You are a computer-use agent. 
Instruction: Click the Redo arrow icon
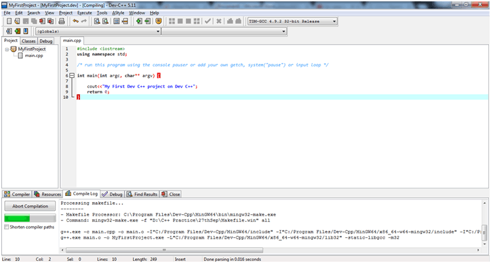[x=83, y=21]
